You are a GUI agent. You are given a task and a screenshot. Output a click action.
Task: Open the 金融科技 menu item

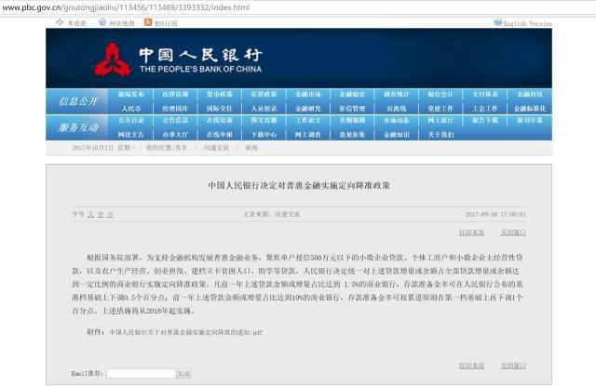[530, 94]
